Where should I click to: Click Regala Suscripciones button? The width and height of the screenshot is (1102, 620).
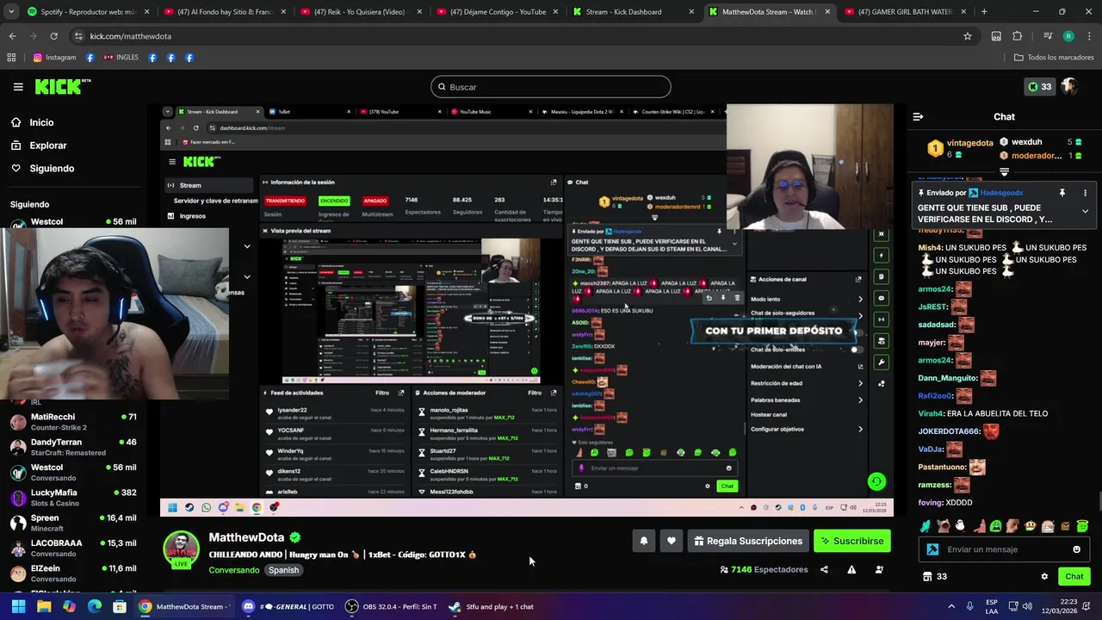click(x=748, y=541)
